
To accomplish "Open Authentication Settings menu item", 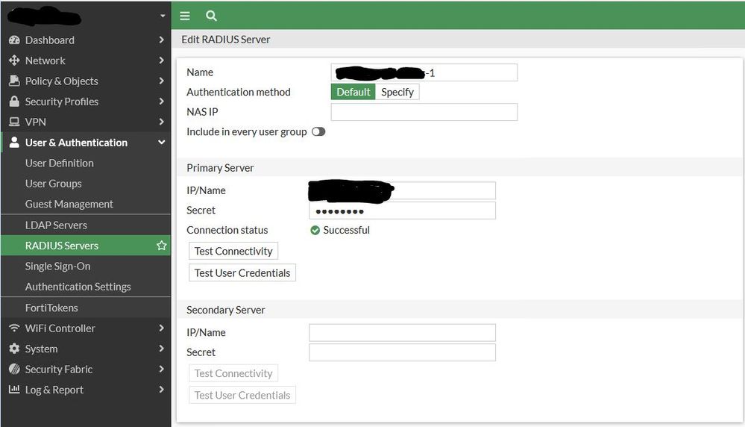I will click(86, 286).
